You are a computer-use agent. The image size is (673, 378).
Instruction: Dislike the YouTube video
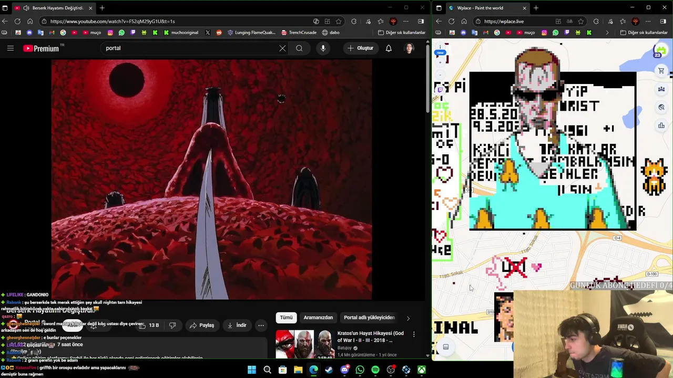pyautogui.click(x=172, y=325)
